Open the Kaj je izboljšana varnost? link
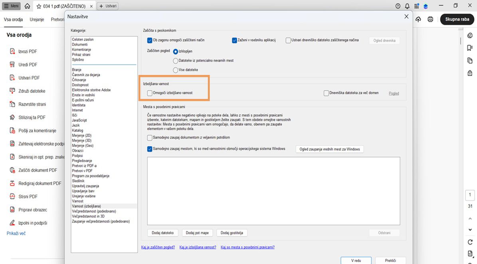The width and height of the screenshot is (477, 264). click(x=198, y=247)
